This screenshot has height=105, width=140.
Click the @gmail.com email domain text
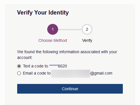pyautogui.click(x=101, y=73)
